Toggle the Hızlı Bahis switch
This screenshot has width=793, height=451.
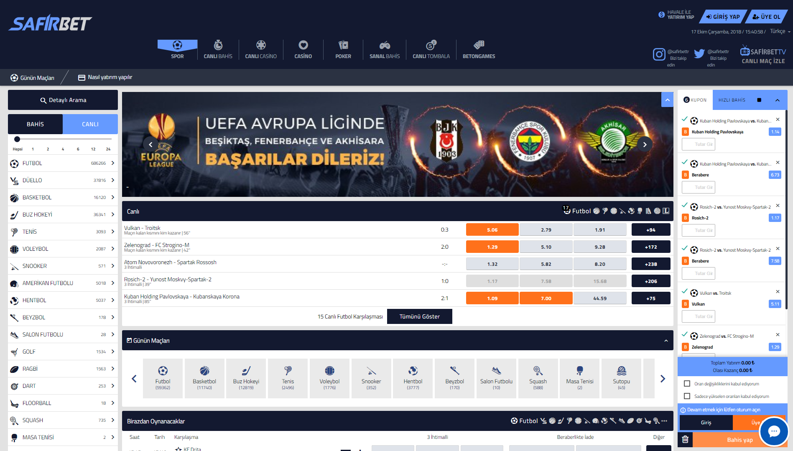(759, 100)
